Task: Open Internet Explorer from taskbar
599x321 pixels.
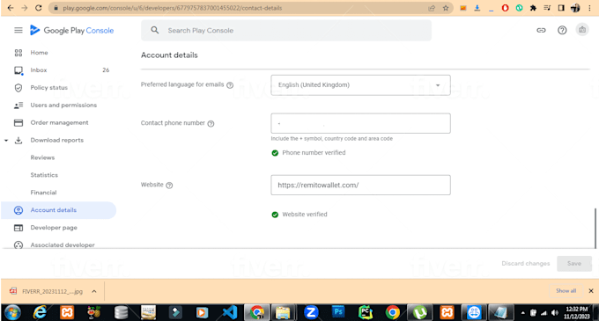Action: 40,312
